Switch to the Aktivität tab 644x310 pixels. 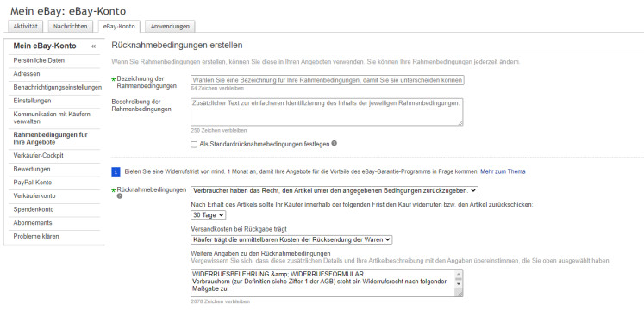(x=26, y=26)
